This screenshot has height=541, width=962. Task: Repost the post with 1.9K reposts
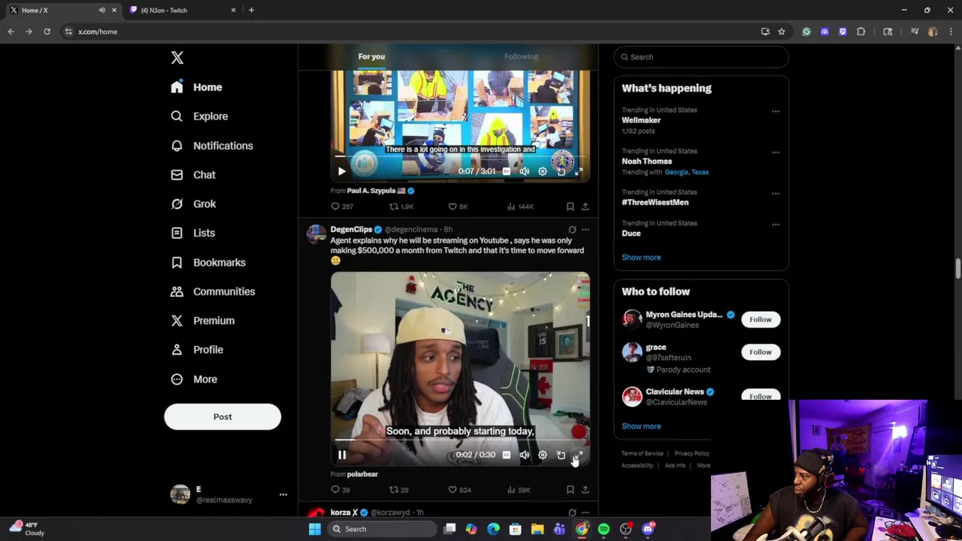pos(401,207)
